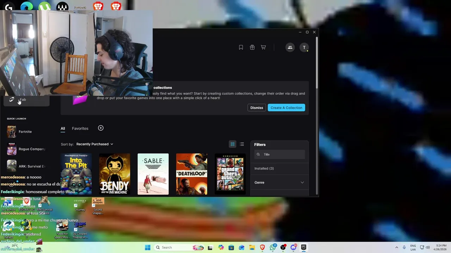451x253 pixels.
Task: Launch Fortnite from Quick Launch
Action: pyautogui.click(x=26, y=132)
